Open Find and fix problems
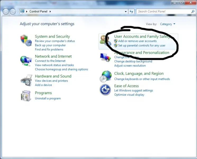The image size is (197, 159). 49,49
